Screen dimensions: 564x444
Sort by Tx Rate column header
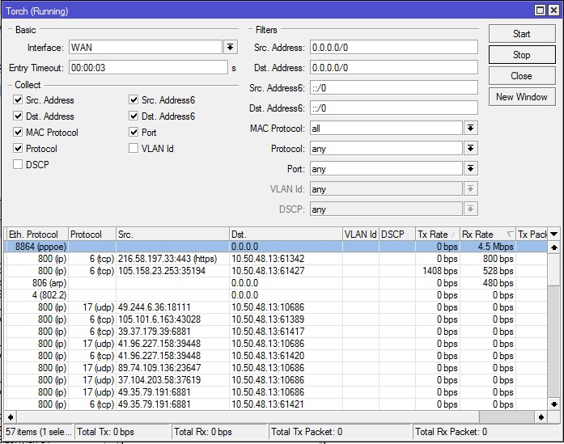pos(438,235)
